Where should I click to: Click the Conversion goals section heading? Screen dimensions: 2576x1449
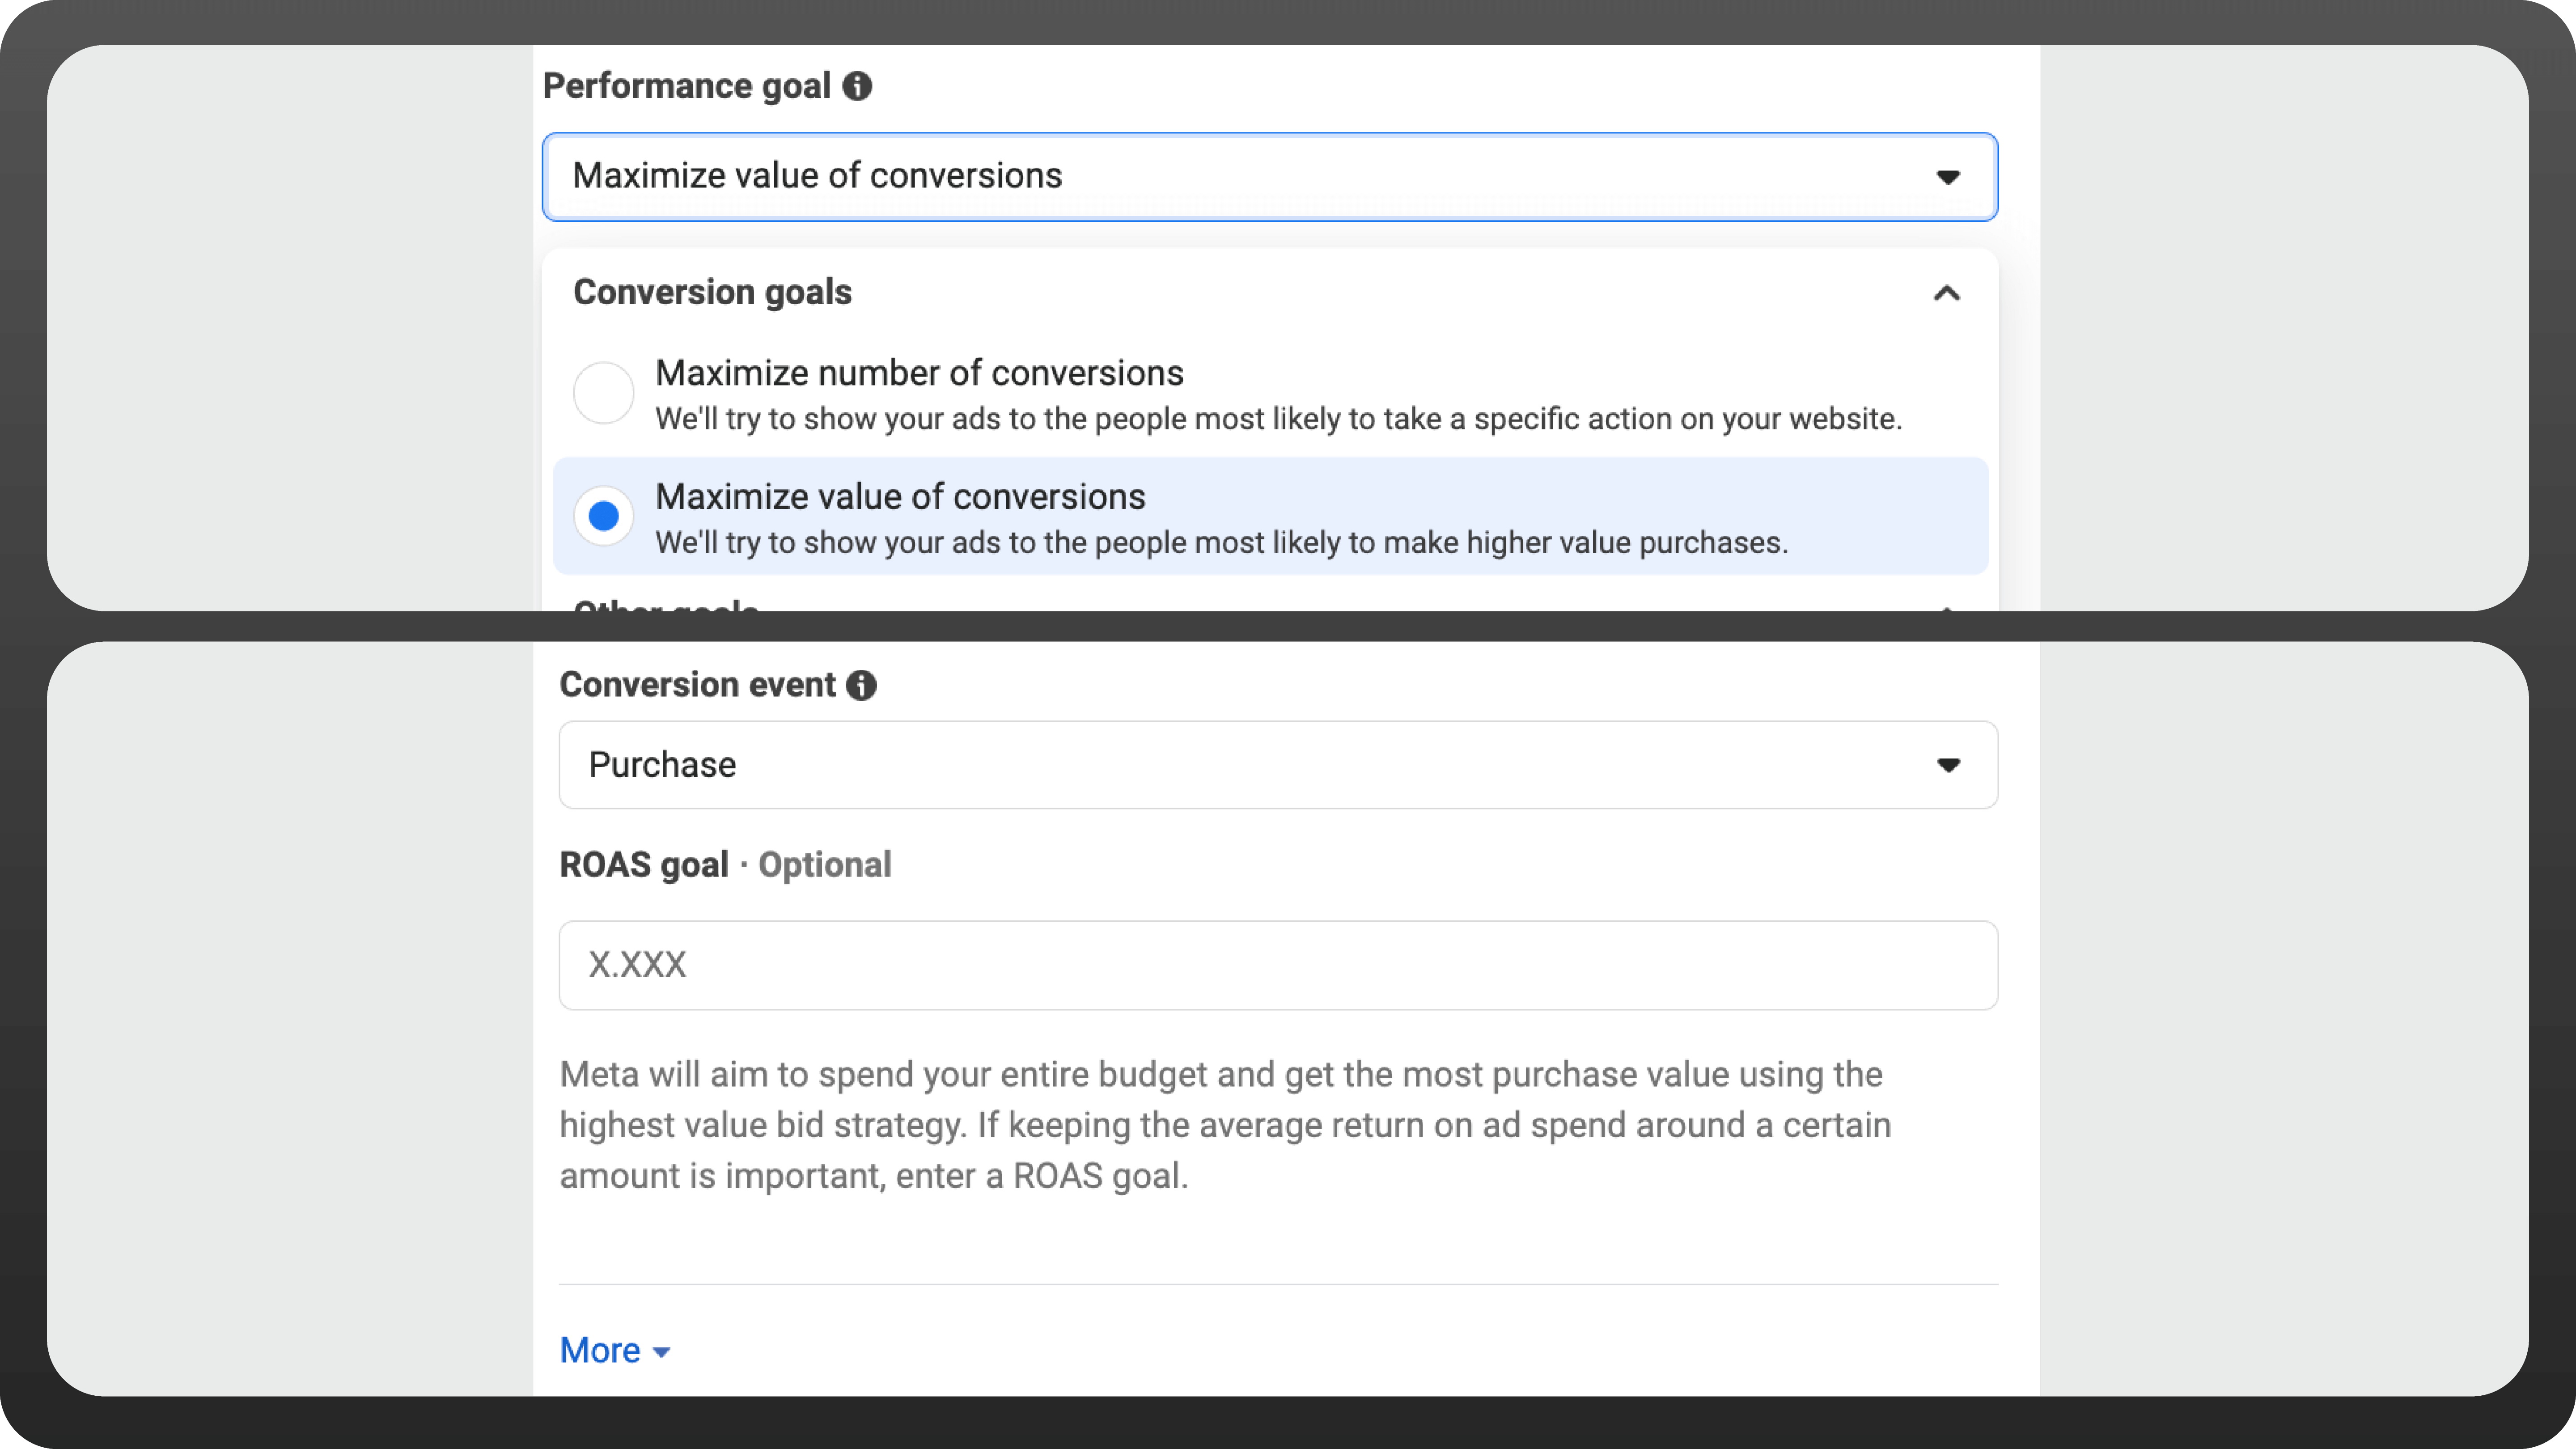[712, 292]
